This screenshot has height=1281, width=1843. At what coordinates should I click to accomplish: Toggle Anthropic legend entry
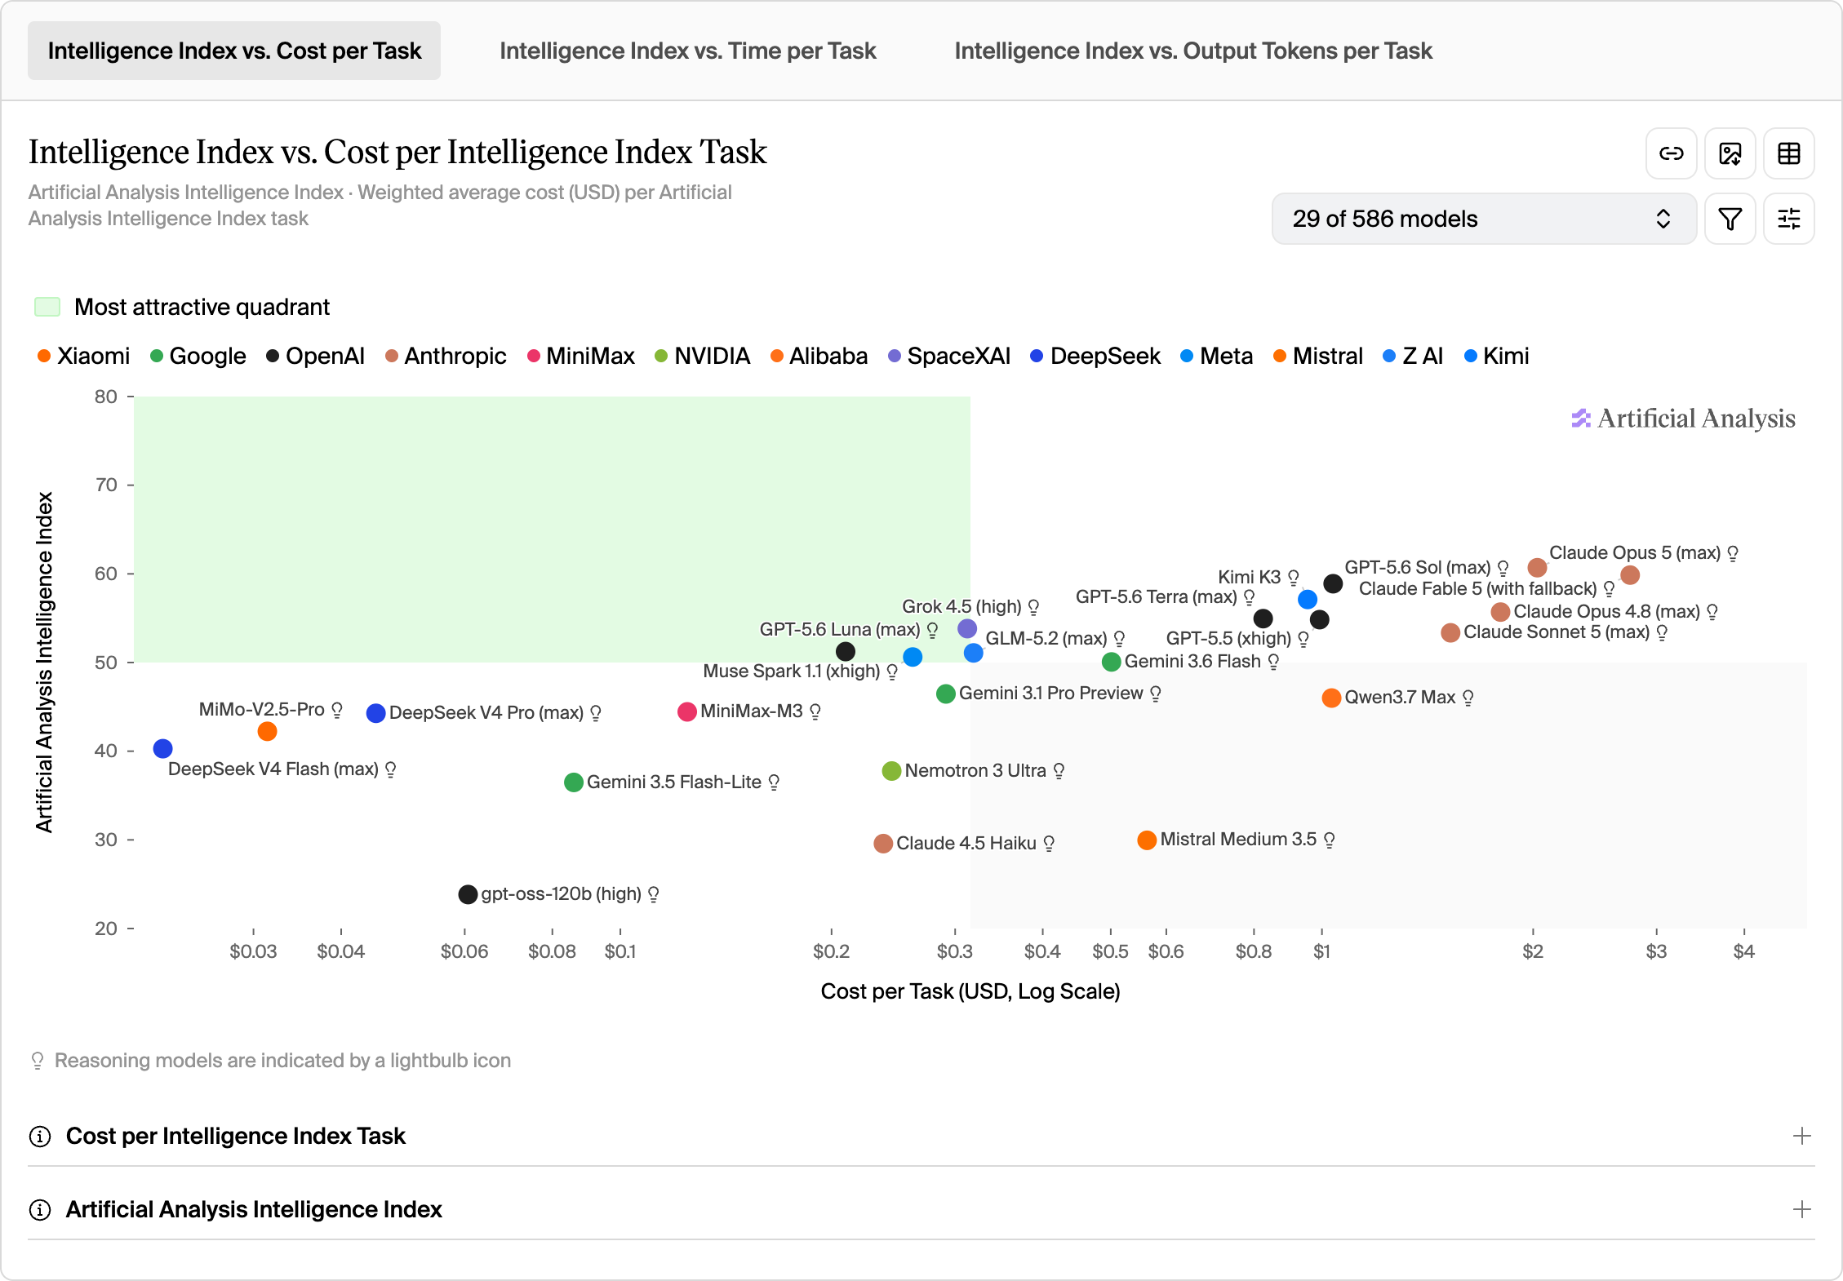click(446, 356)
